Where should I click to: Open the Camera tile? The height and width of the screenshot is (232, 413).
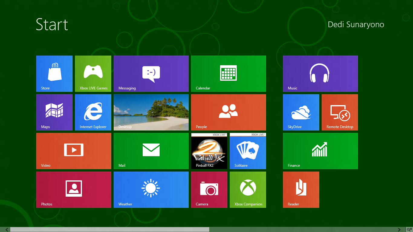[209, 190]
